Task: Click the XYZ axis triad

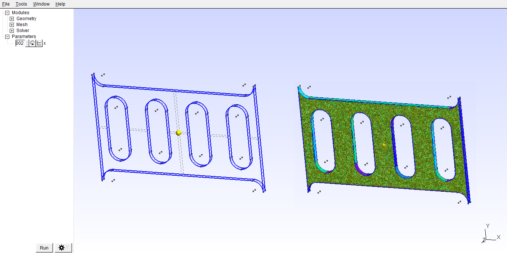Action: (490, 235)
